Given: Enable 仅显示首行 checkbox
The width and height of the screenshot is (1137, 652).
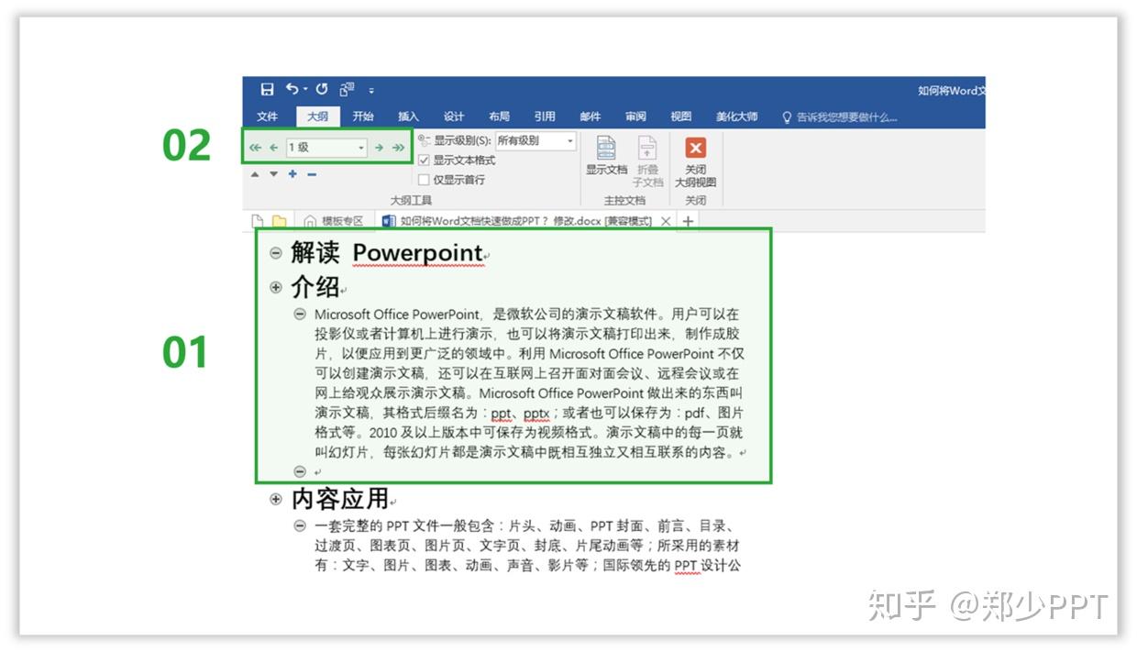Looking at the screenshot, I should (x=424, y=180).
